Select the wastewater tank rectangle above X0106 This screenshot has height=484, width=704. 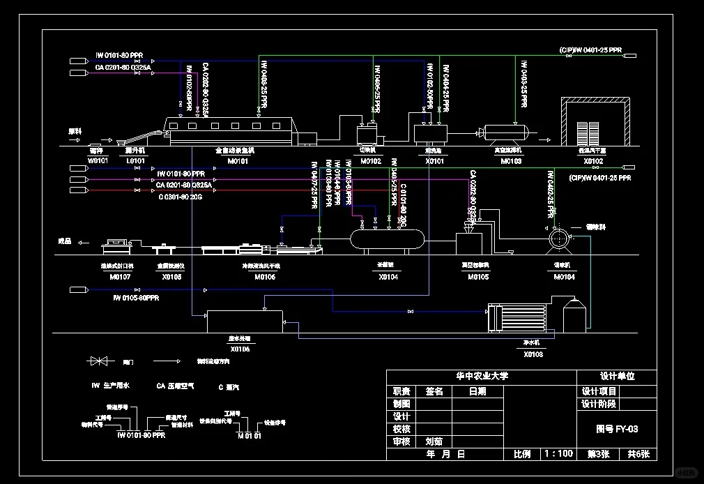click(x=245, y=322)
